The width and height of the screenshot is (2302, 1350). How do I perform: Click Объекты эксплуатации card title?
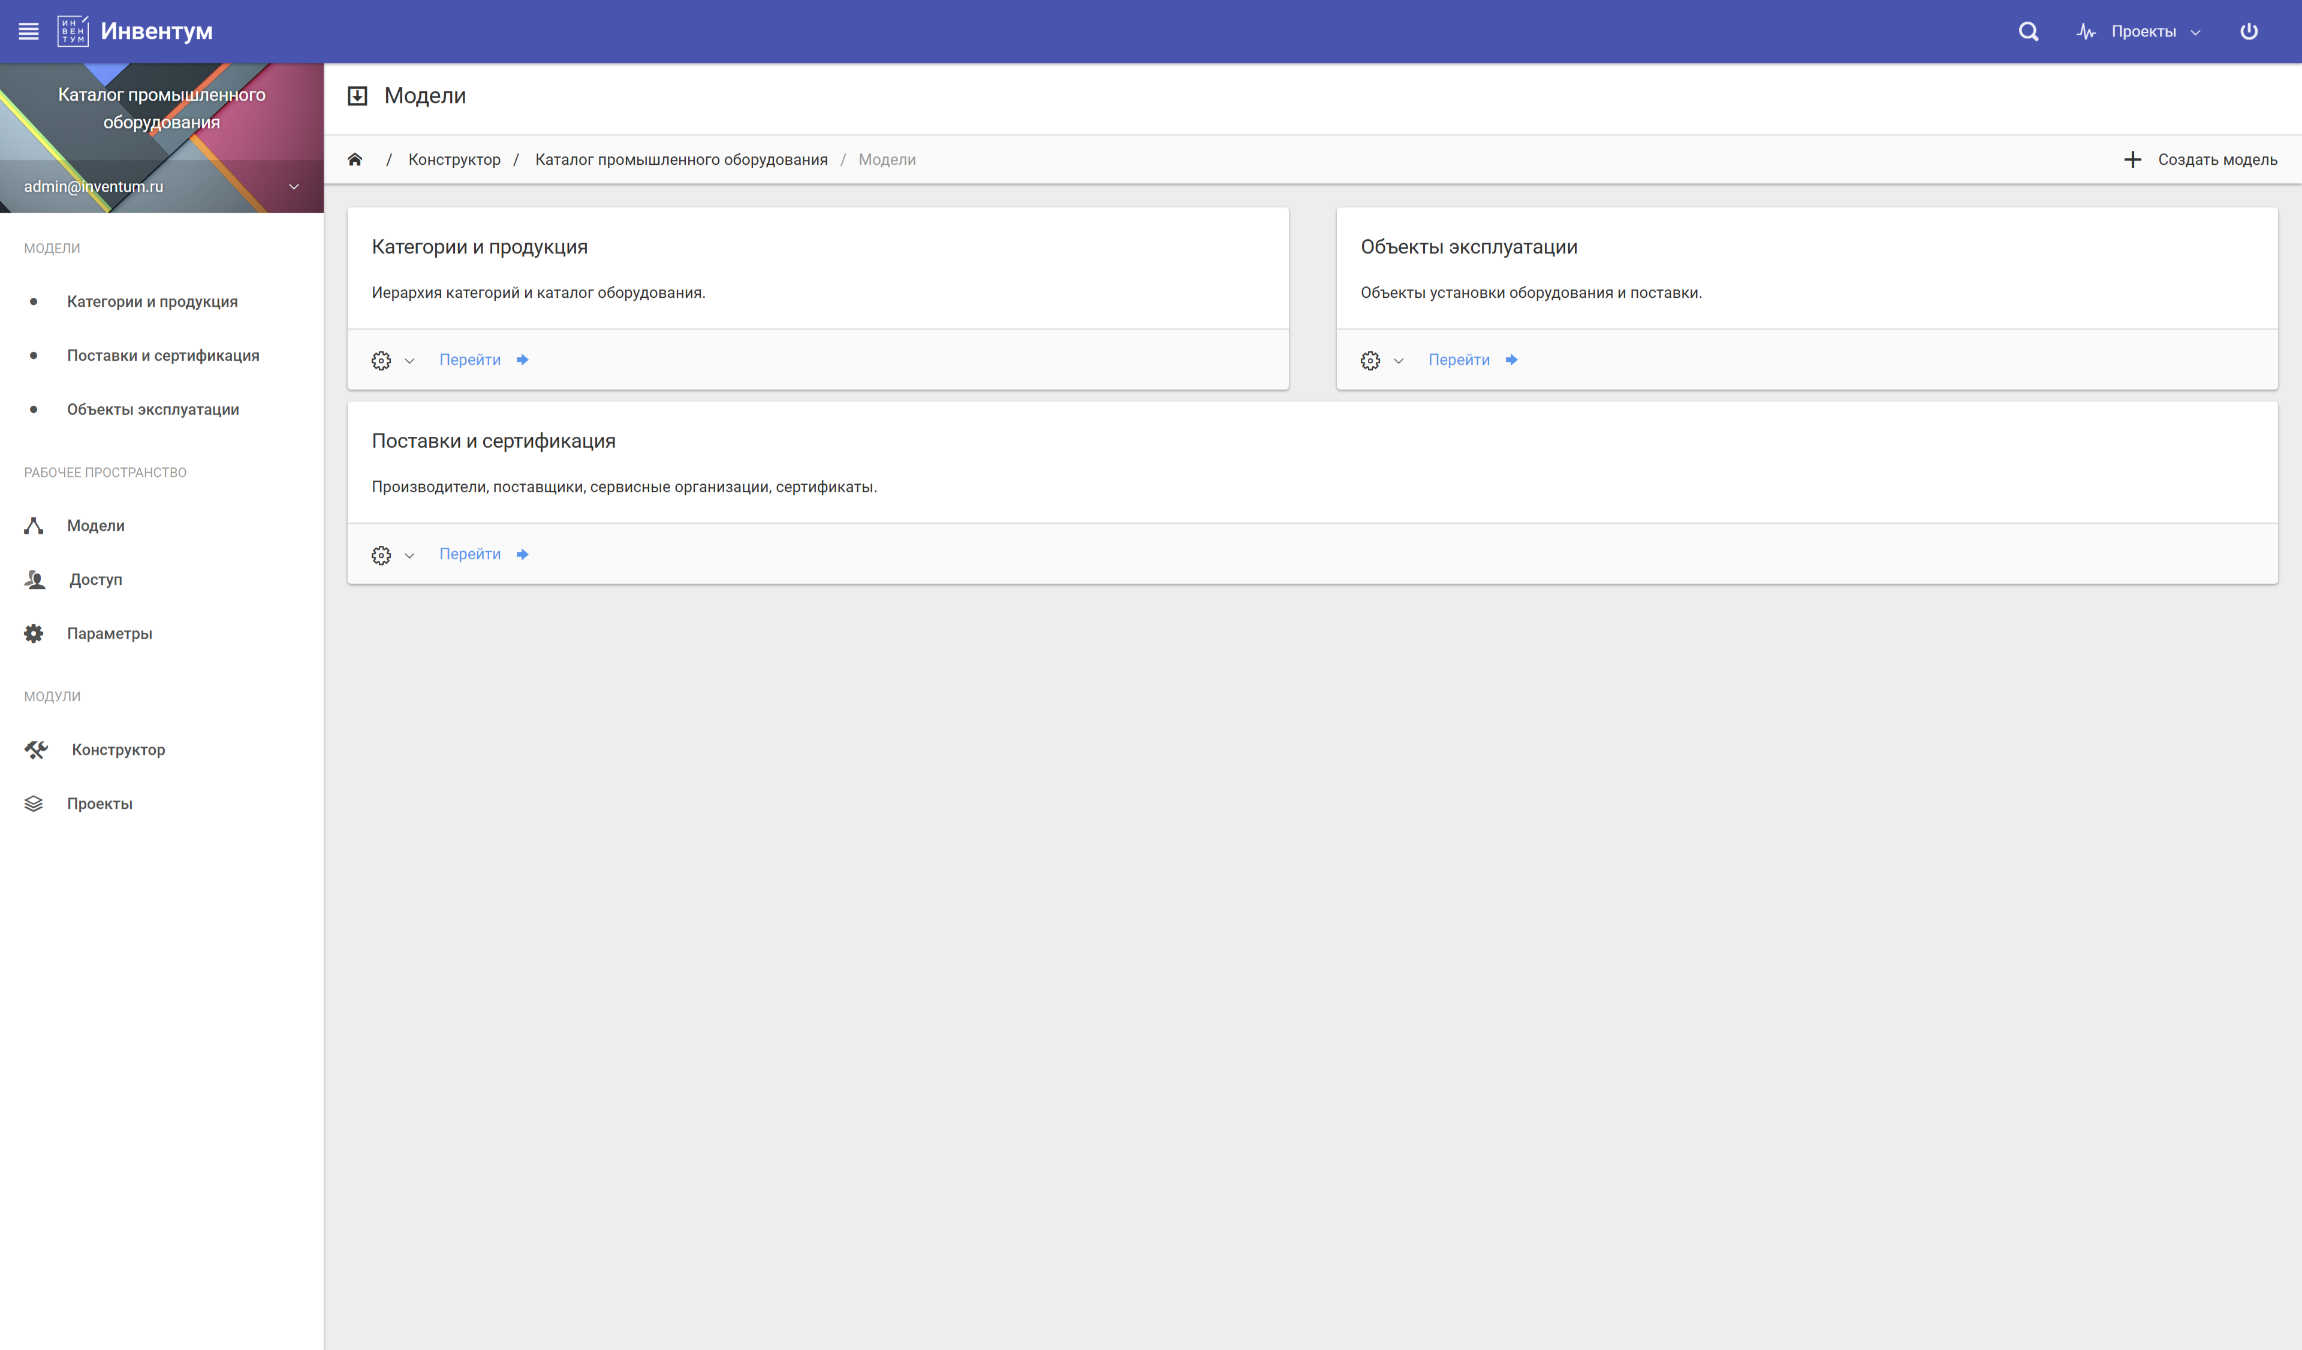tap(1468, 246)
